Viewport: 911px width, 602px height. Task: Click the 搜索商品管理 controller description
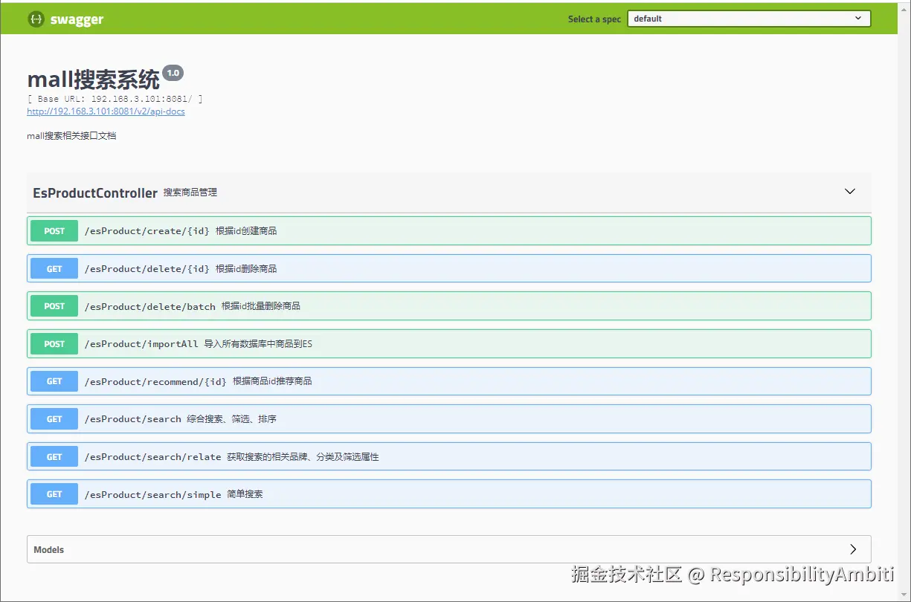click(190, 192)
